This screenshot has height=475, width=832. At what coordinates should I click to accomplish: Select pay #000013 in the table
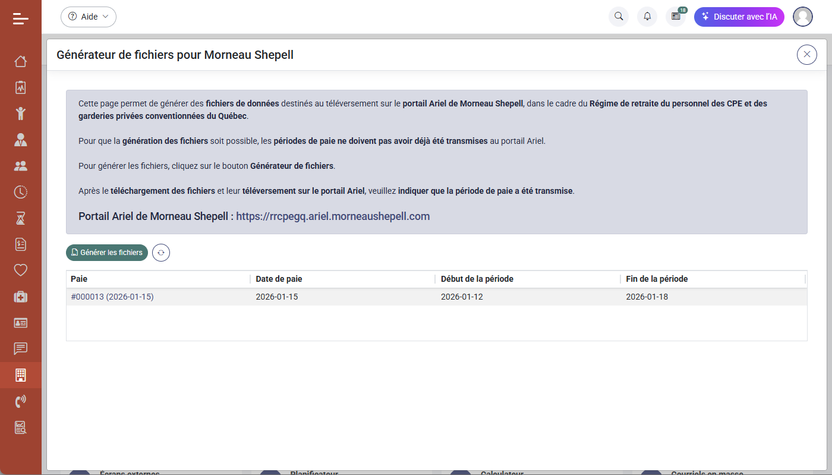[113, 296]
